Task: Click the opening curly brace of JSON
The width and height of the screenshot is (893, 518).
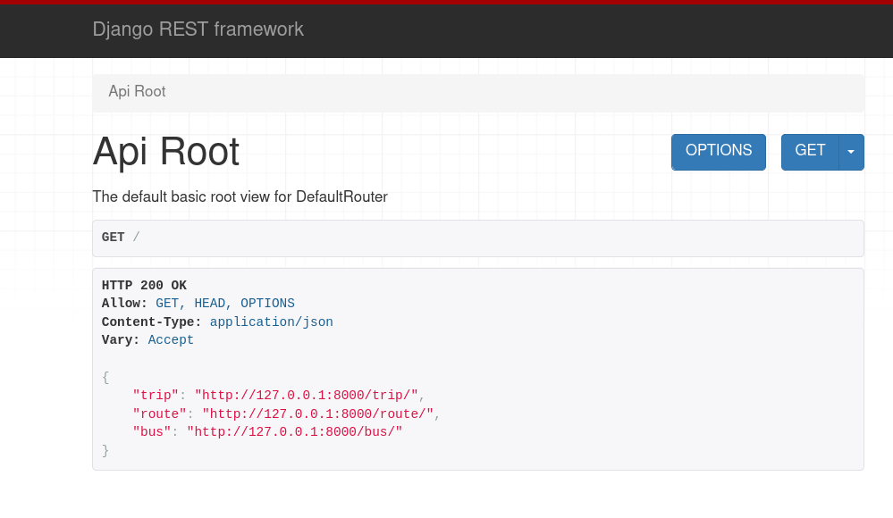Action: click(x=105, y=378)
